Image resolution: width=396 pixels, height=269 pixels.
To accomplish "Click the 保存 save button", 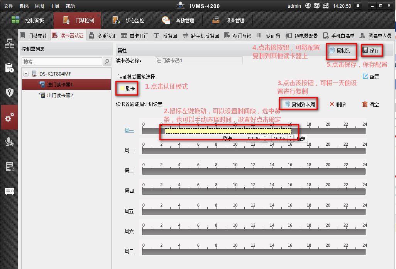I will coord(371,50).
